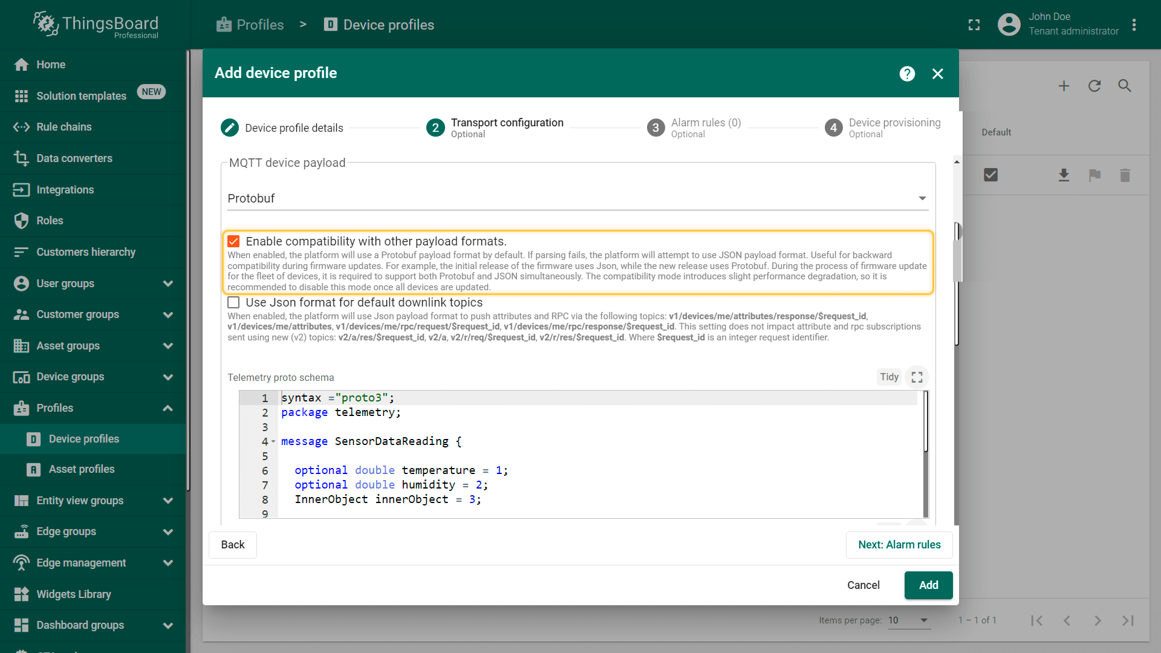The width and height of the screenshot is (1161, 653).
Task: Close the Add device profile dialog
Action: 938,74
